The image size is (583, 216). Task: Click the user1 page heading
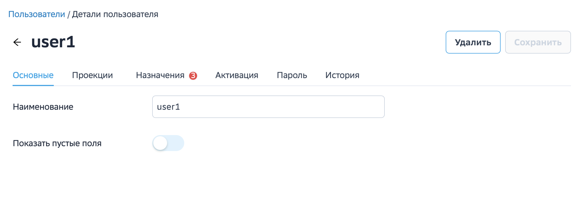(x=53, y=42)
